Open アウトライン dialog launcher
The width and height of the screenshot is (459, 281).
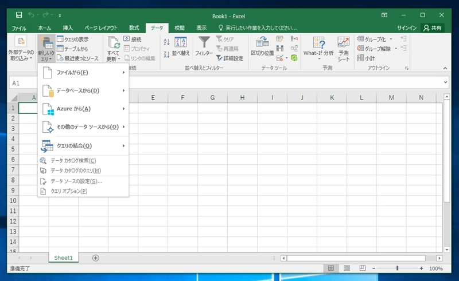(407, 68)
